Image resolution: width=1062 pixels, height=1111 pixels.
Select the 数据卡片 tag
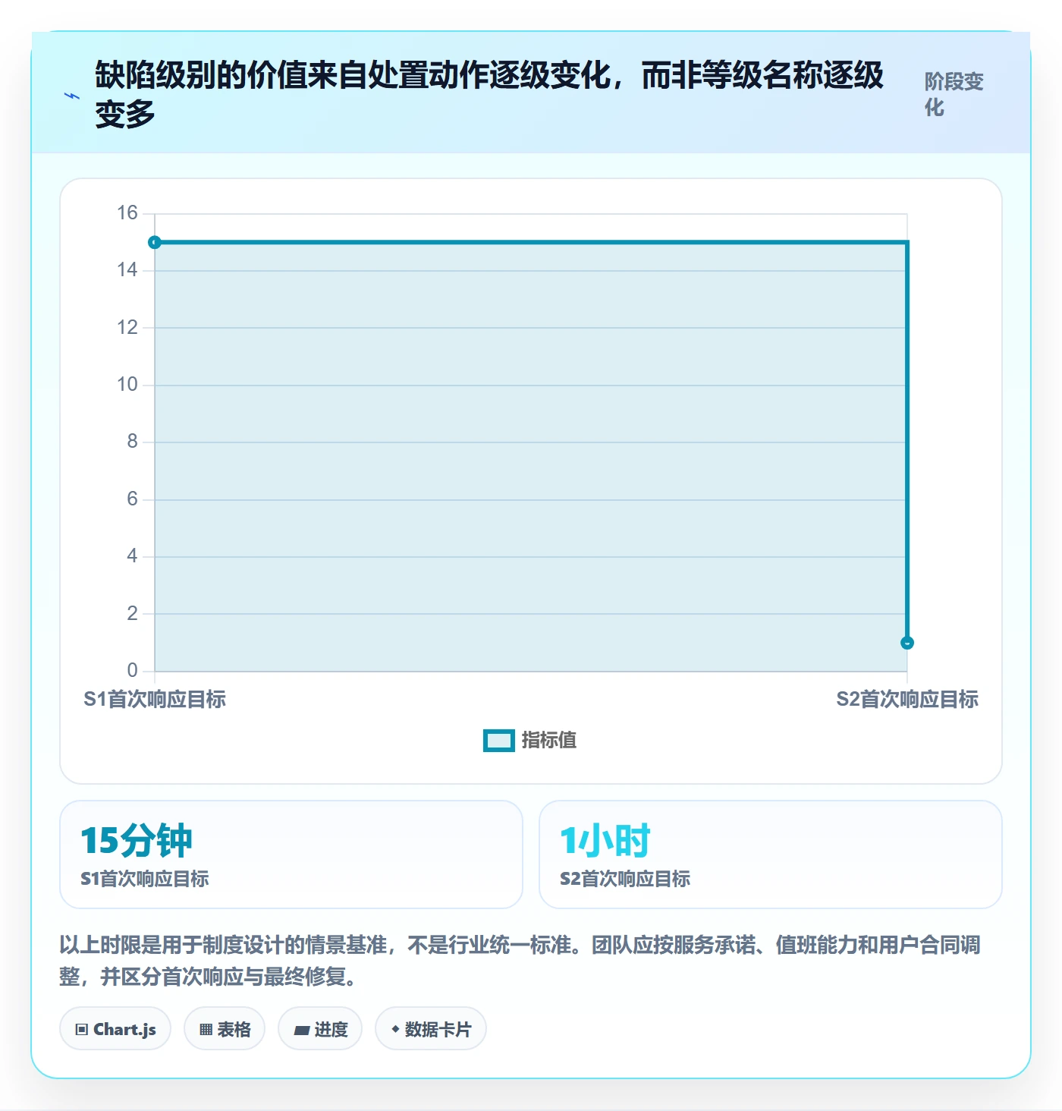[431, 1029]
